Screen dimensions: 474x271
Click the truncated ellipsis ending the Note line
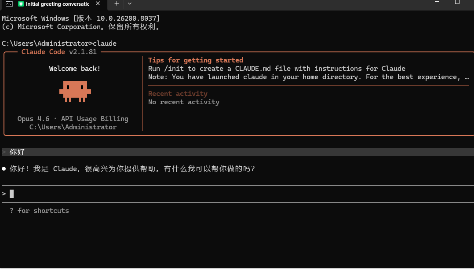coord(467,78)
